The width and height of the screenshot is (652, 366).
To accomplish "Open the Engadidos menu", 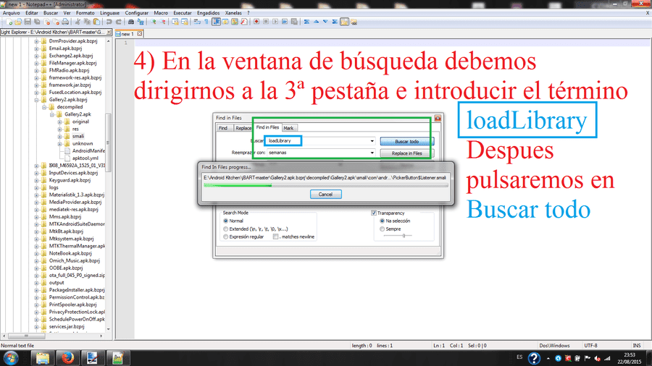I will click(x=208, y=13).
